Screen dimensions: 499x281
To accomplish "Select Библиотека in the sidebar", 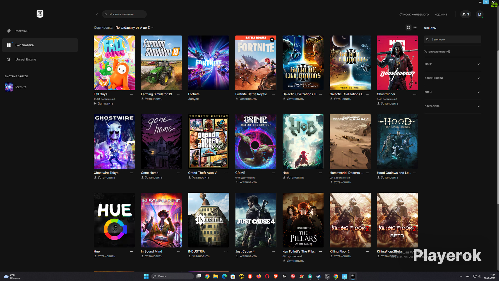I will (40, 45).
